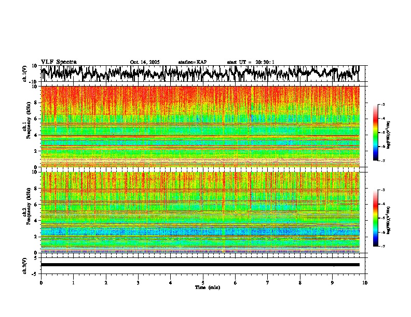Click "-3" on ch.1 color scale

click(383, 104)
